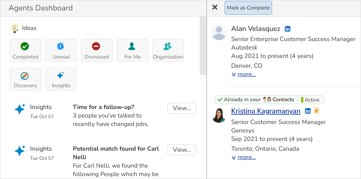Select the Discovery filter tile
Screen dimensions: 361x179
25,79
